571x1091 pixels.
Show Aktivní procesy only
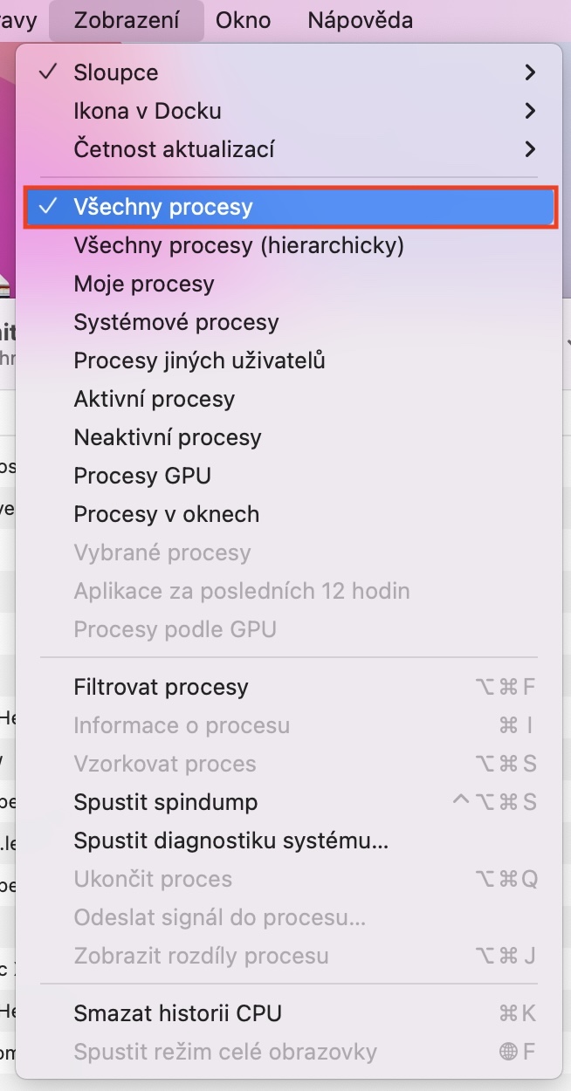click(155, 399)
